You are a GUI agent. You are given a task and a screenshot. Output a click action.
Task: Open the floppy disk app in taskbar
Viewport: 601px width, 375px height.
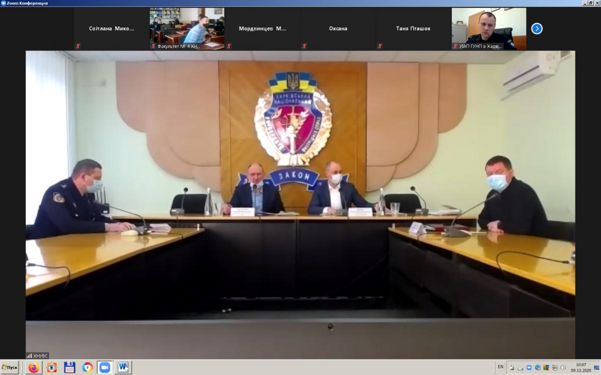(70, 367)
